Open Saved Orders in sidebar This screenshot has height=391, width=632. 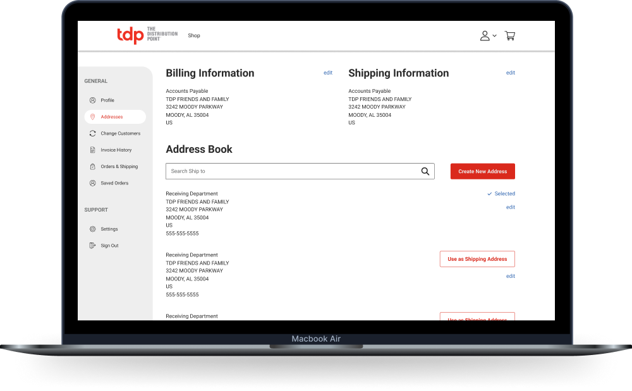pos(114,183)
